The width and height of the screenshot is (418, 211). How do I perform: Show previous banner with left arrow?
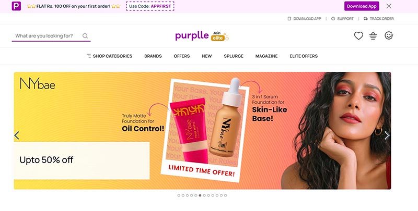point(17,135)
